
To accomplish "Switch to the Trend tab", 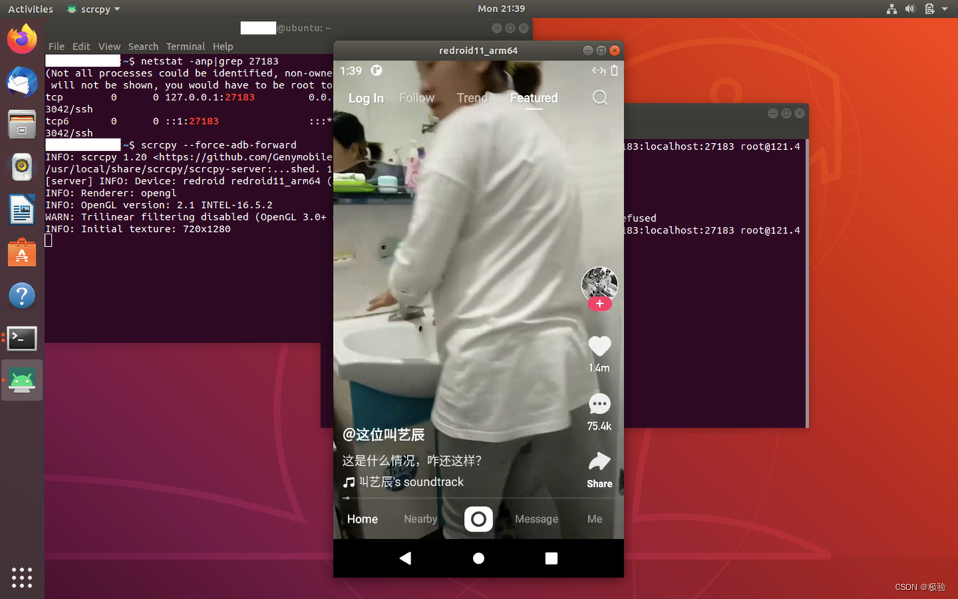I will pyautogui.click(x=472, y=98).
